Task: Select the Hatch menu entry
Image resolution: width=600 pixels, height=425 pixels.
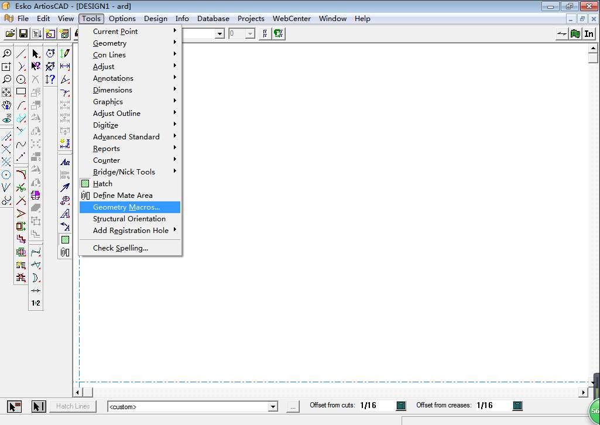Action: [130, 184]
